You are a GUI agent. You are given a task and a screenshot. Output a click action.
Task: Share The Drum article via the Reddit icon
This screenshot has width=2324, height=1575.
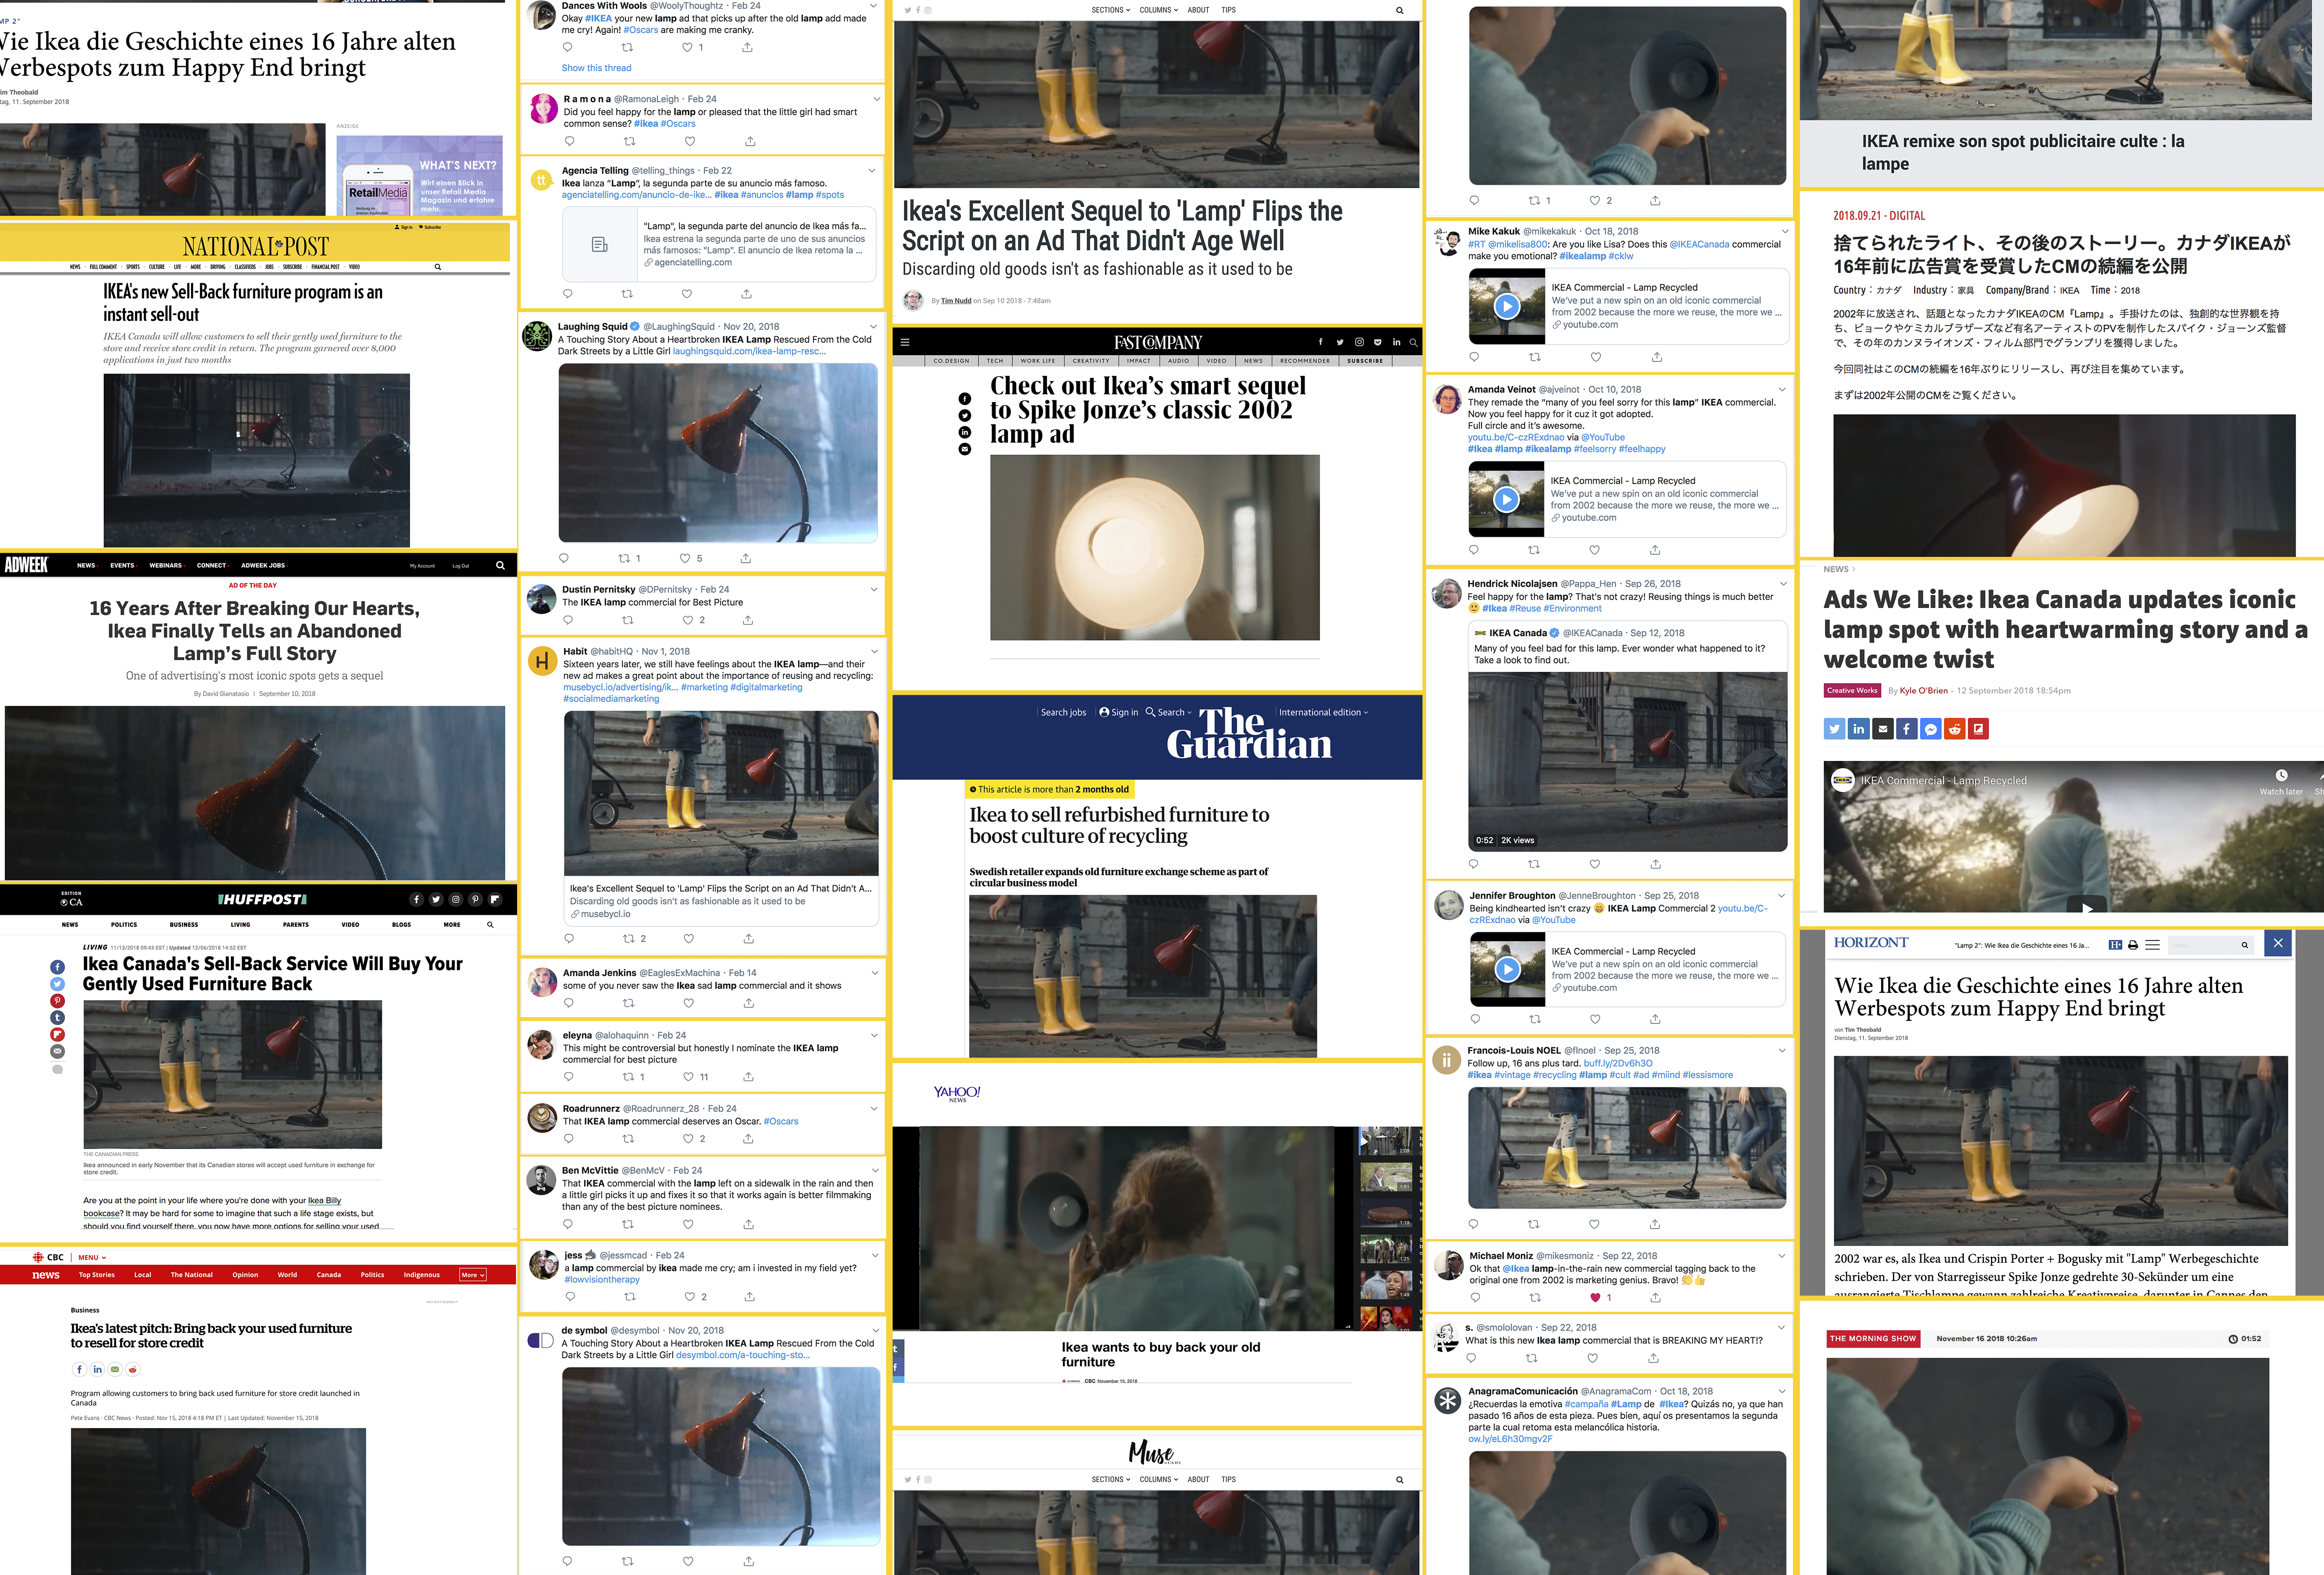click(1954, 729)
